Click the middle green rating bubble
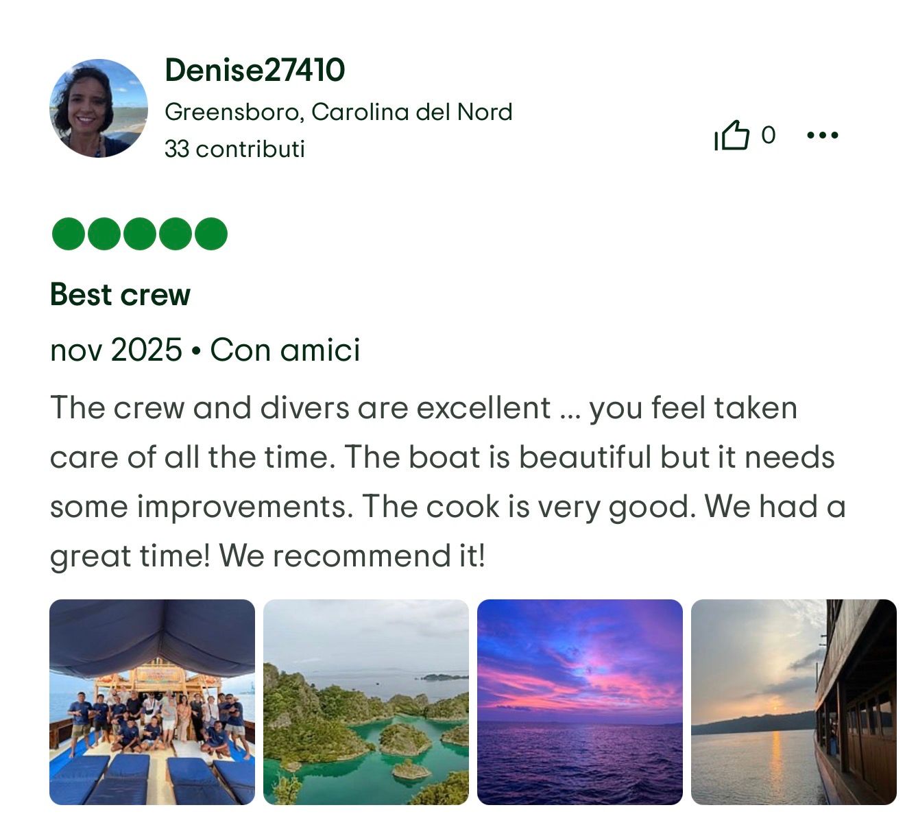This screenshot has height=838, width=905. [x=140, y=234]
